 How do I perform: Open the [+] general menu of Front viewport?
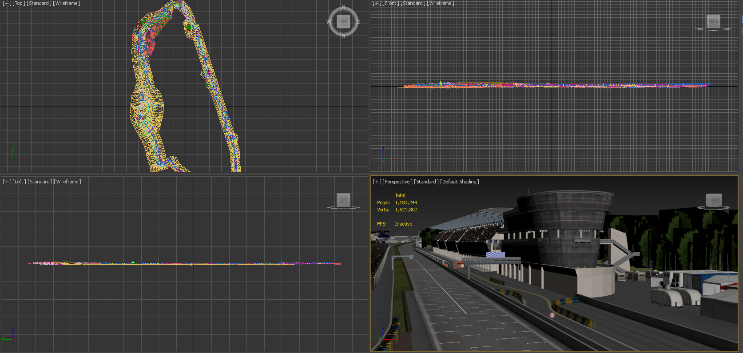(x=377, y=3)
